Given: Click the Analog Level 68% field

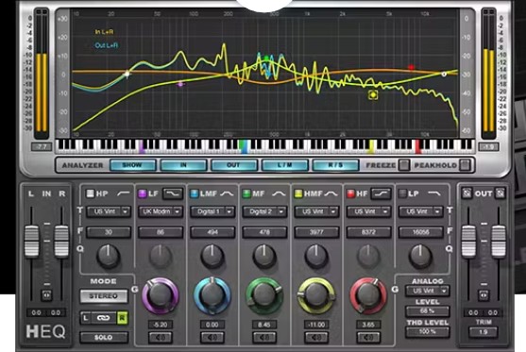Looking at the screenshot, I should pyautogui.click(x=428, y=311).
